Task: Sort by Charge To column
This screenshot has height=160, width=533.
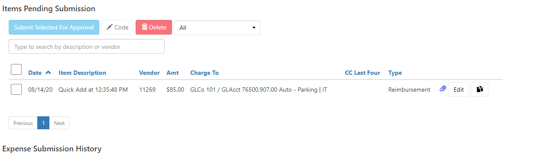Action: coord(205,73)
